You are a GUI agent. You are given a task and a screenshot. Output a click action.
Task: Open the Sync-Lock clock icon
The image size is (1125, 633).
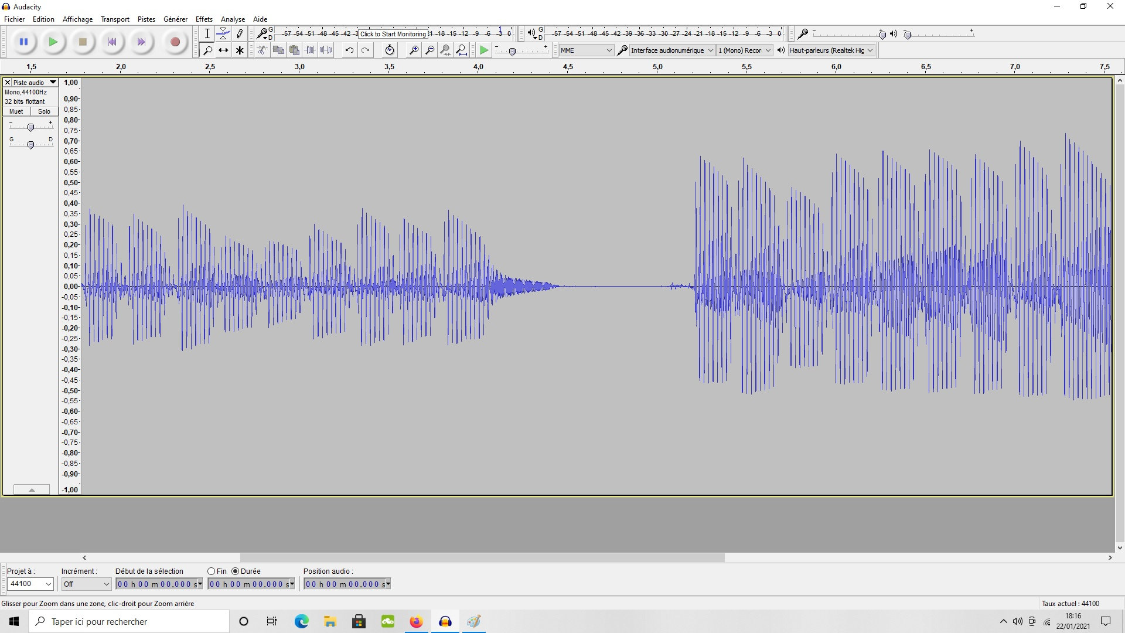point(390,50)
